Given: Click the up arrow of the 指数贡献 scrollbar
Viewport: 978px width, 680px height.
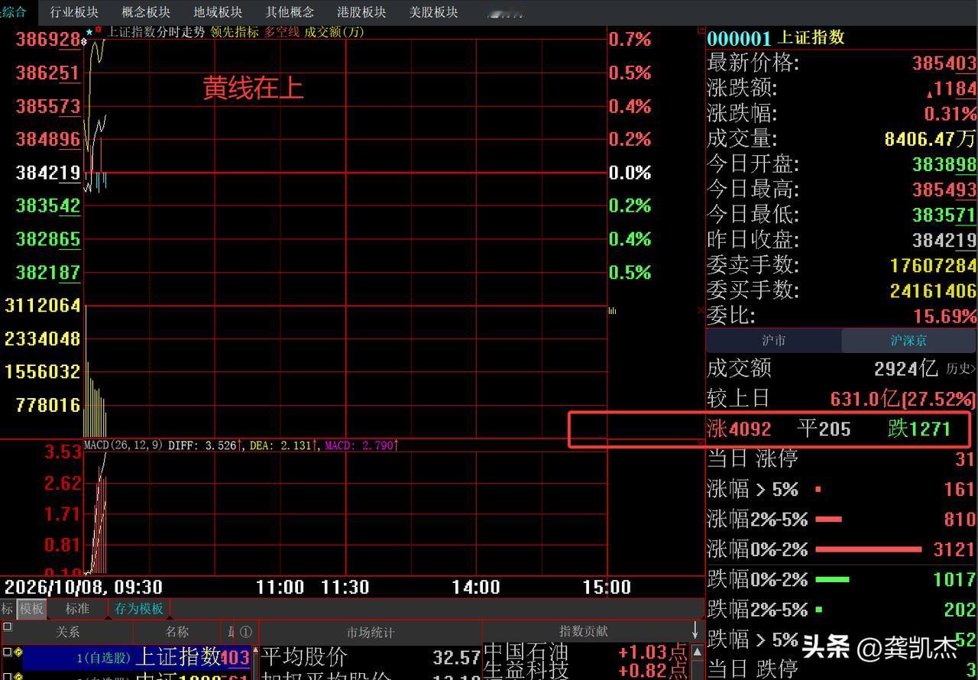Looking at the screenshot, I should coord(697,652).
